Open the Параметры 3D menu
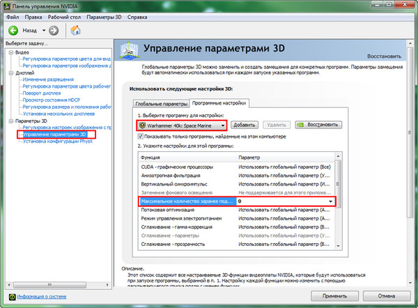The image size is (418, 308). pyautogui.click(x=104, y=17)
